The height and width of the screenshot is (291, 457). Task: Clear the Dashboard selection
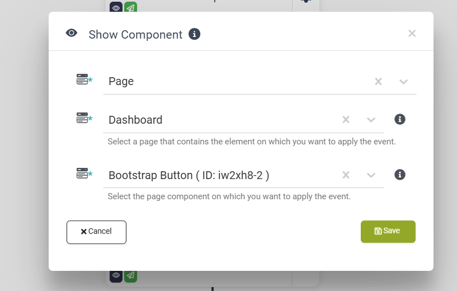coord(346,120)
